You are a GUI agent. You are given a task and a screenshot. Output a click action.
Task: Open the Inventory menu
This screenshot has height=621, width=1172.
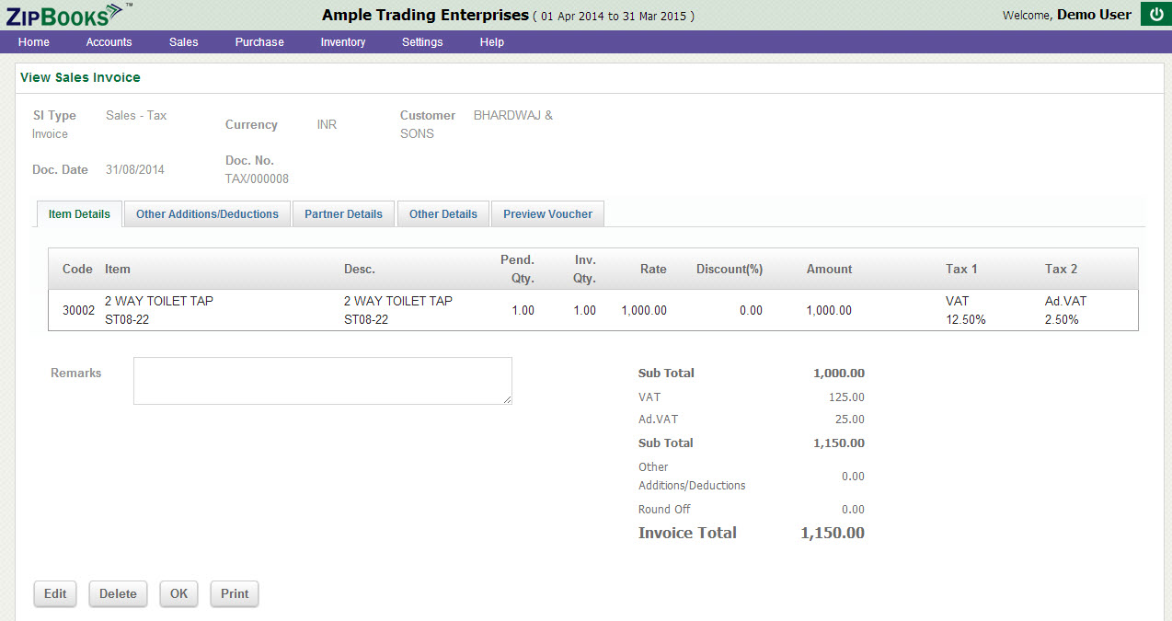point(342,42)
